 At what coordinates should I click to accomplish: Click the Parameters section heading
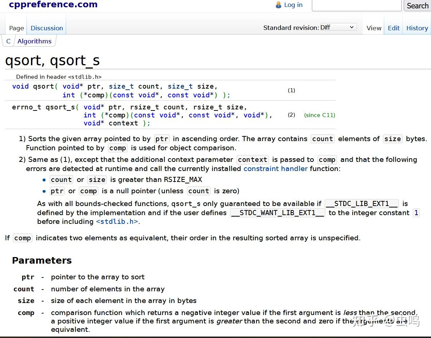[42, 260]
